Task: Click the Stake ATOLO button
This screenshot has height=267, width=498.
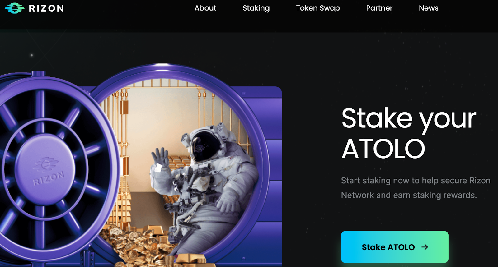Action: 395,247
